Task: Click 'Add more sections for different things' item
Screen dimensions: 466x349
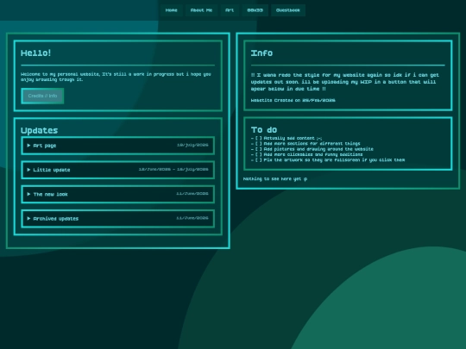Action: pos(305,144)
